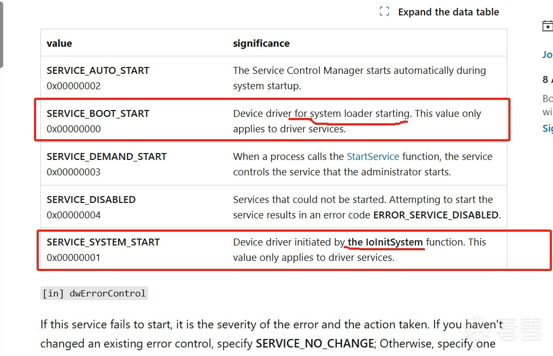
Task: Click the underlined 'the IoInitSystem' text
Action: (x=385, y=242)
